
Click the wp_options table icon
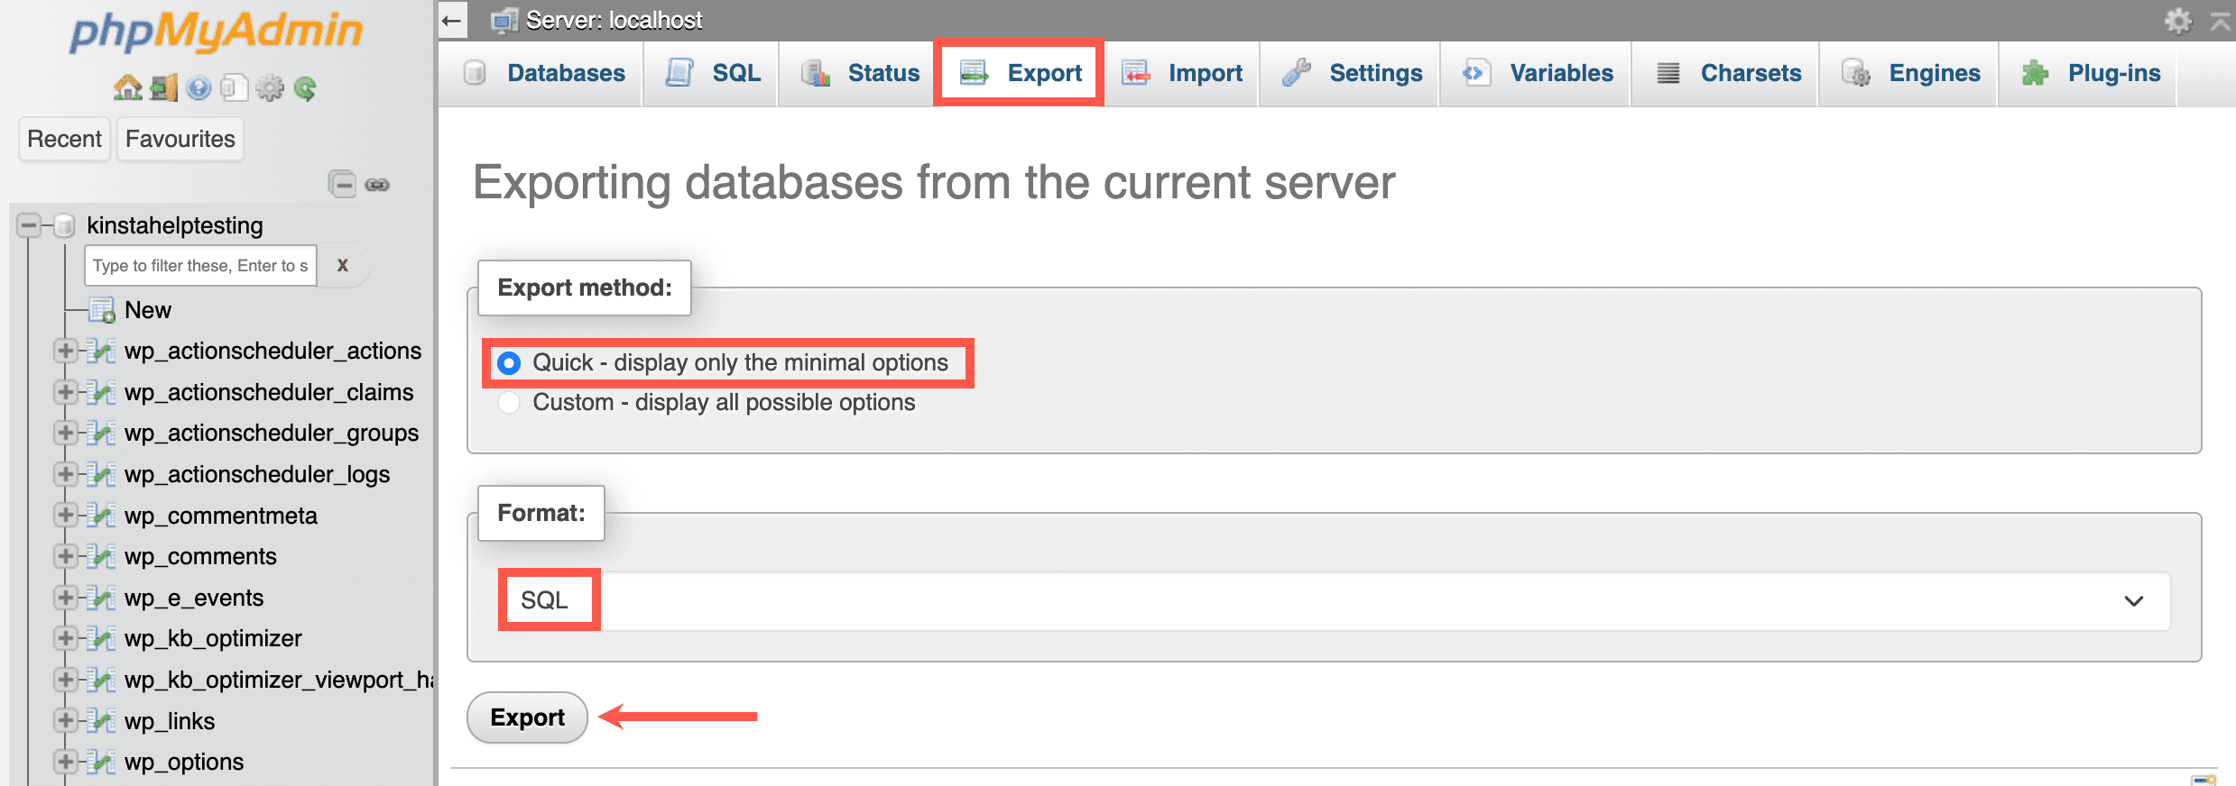(x=102, y=762)
